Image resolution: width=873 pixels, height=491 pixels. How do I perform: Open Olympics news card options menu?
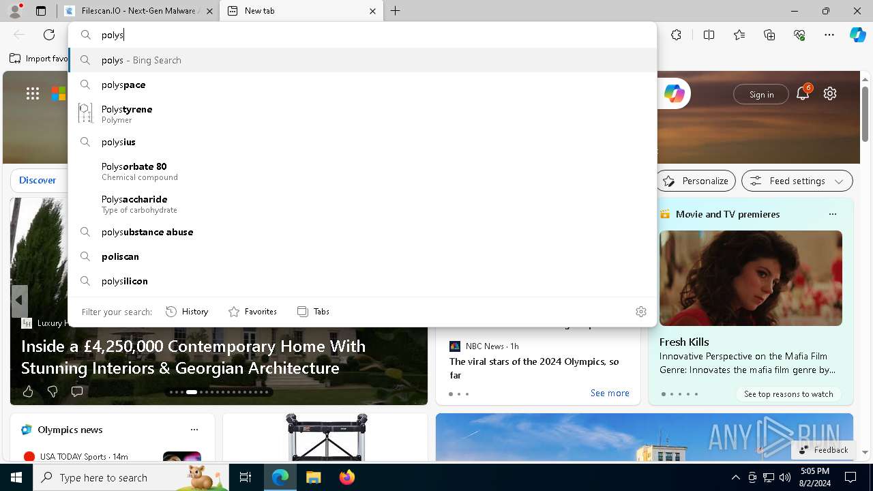click(194, 430)
